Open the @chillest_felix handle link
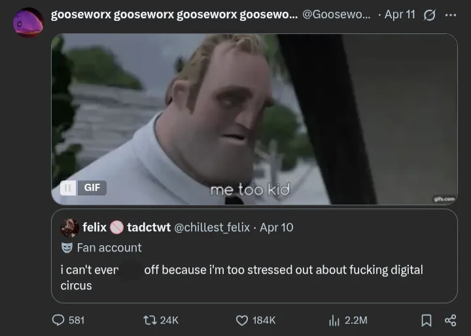This screenshot has width=471, height=336. [212, 227]
